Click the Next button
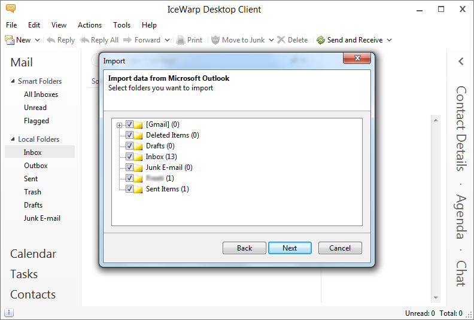The height and width of the screenshot is (320, 474). pyautogui.click(x=290, y=248)
